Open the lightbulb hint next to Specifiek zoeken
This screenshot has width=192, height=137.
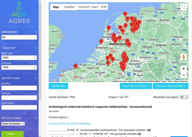coord(36,78)
